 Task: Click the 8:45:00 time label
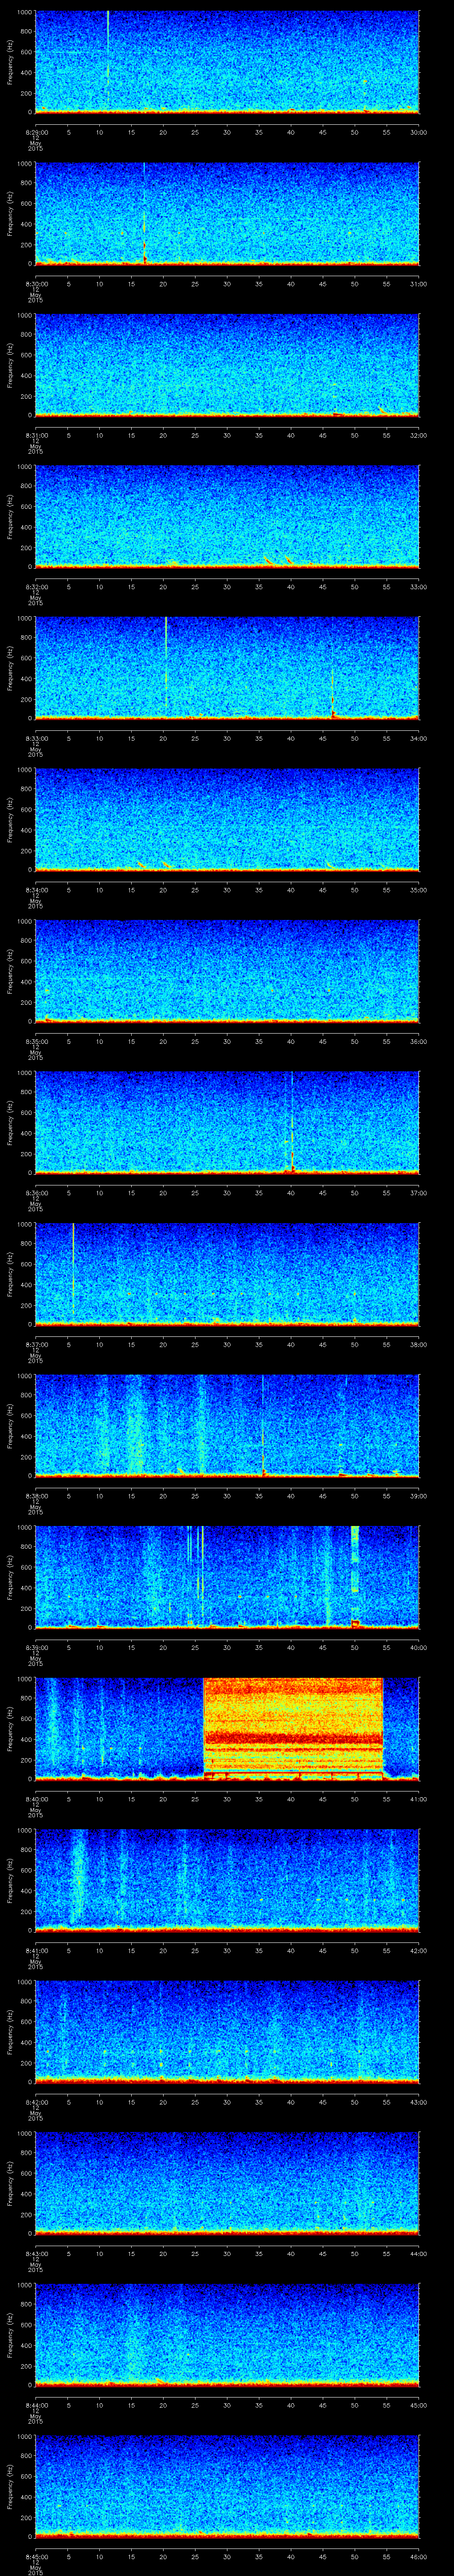pyautogui.click(x=35, y=2556)
